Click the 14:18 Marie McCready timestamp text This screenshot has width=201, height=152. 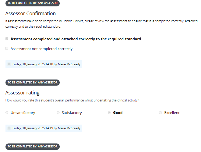(x=46, y=64)
